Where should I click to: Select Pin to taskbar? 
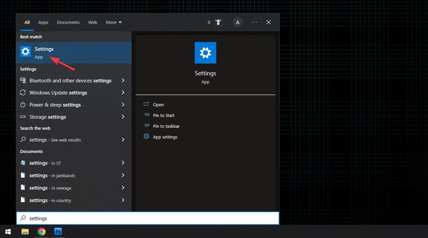click(x=166, y=126)
